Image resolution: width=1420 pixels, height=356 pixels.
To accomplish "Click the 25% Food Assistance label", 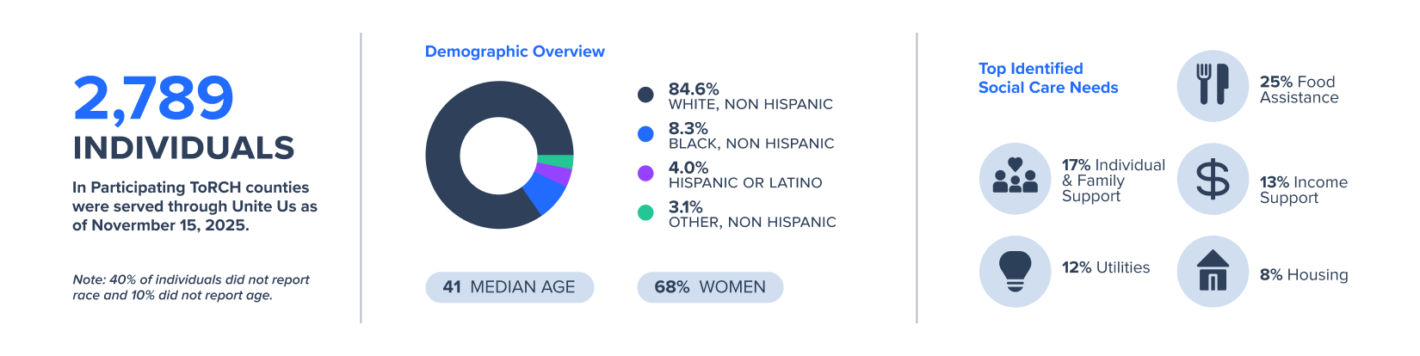I will 1299,89.
